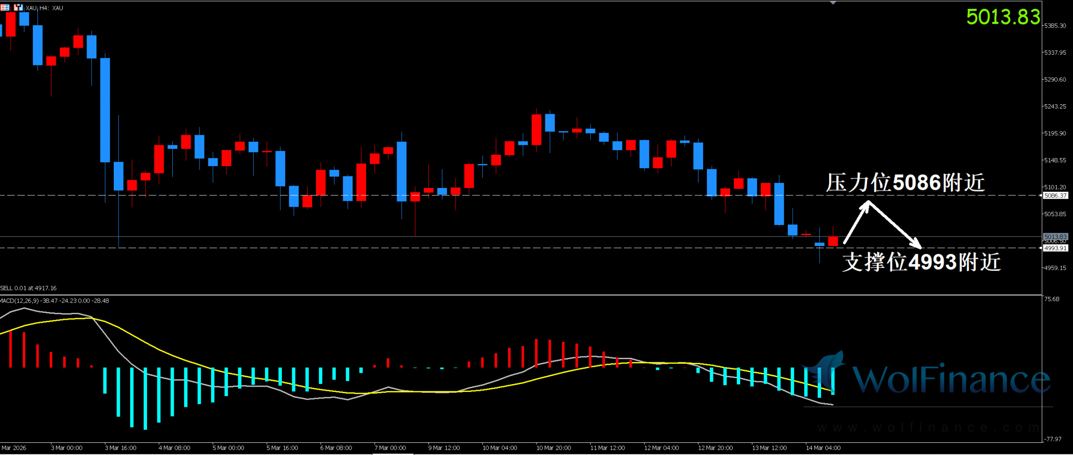Click the 7 Mar 00:00 time axis marker
Screen dimensions: 1073x455
tap(390, 448)
